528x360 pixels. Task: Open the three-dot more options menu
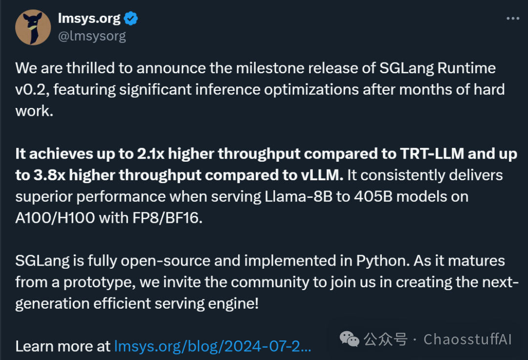pyautogui.click(x=513, y=18)
